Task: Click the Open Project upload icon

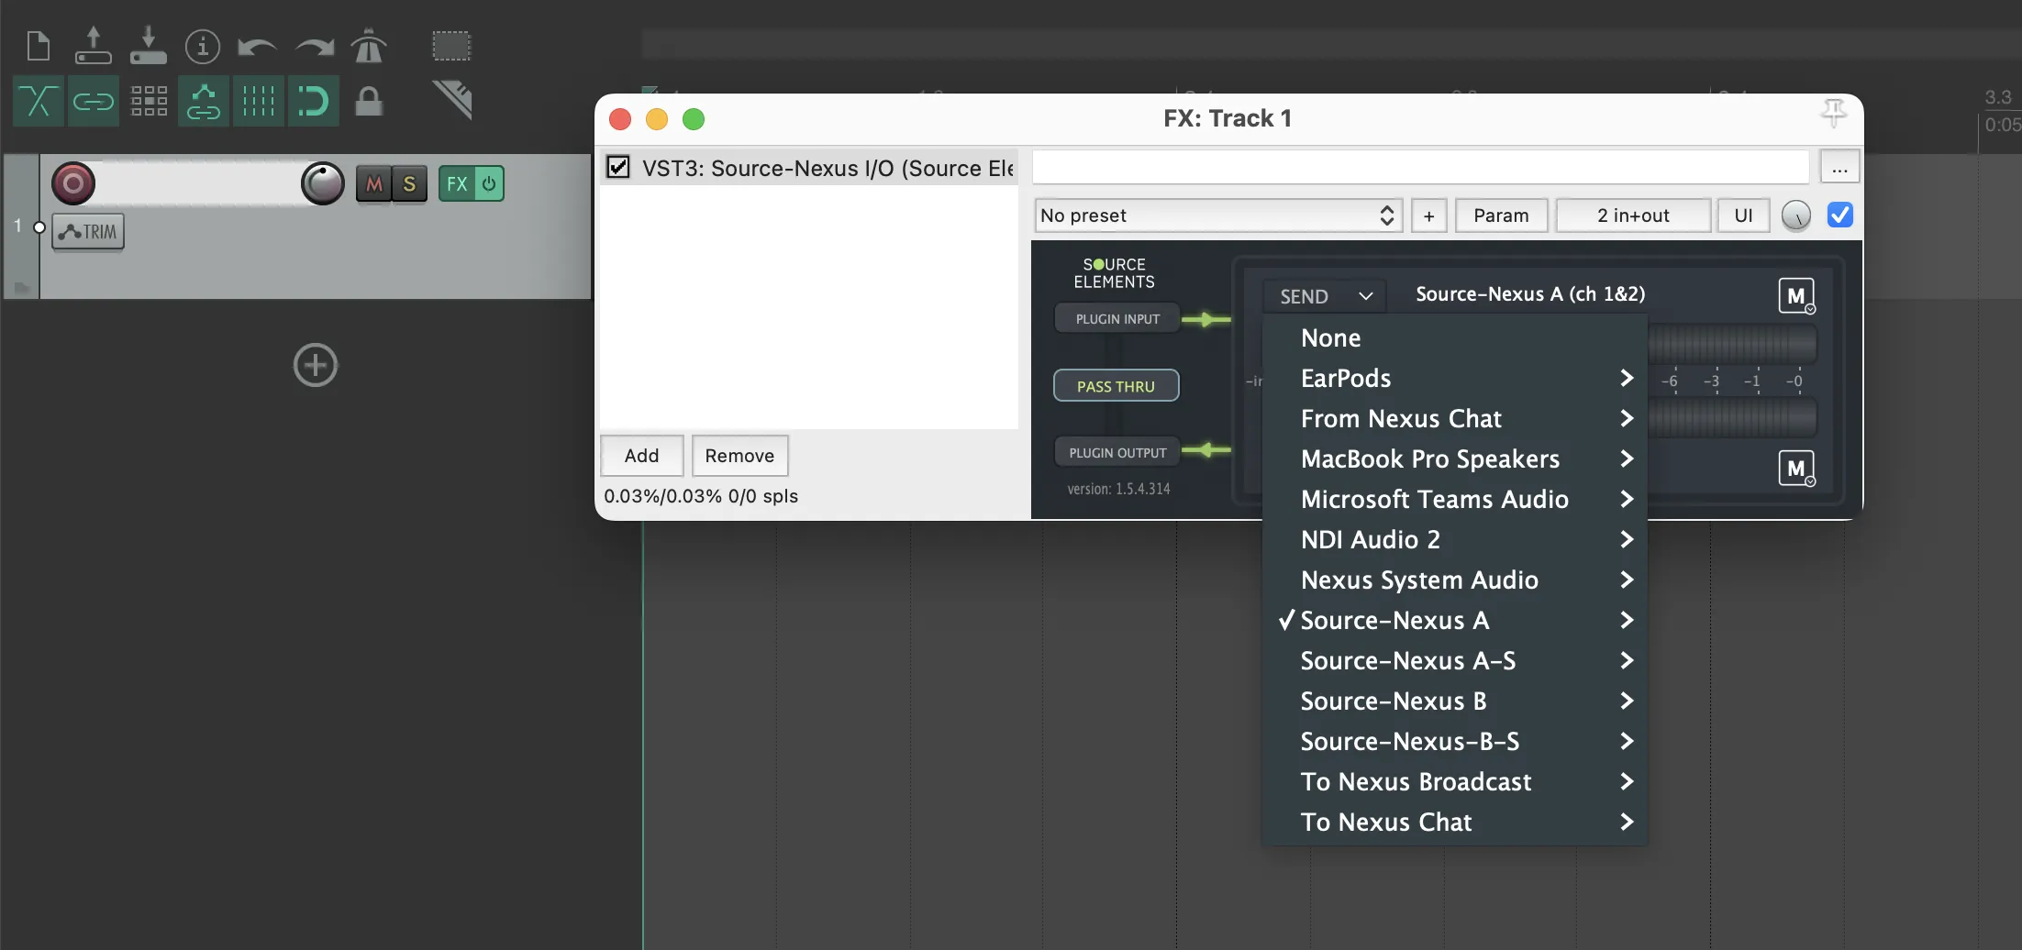Action: [93, 46]
